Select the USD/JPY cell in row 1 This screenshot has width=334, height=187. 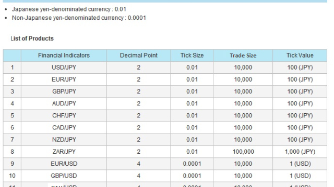[x=64, y=68]
